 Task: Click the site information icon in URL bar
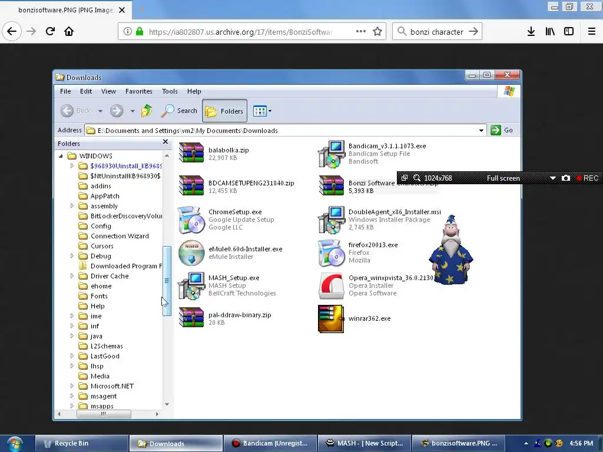(x=127, y=32)
